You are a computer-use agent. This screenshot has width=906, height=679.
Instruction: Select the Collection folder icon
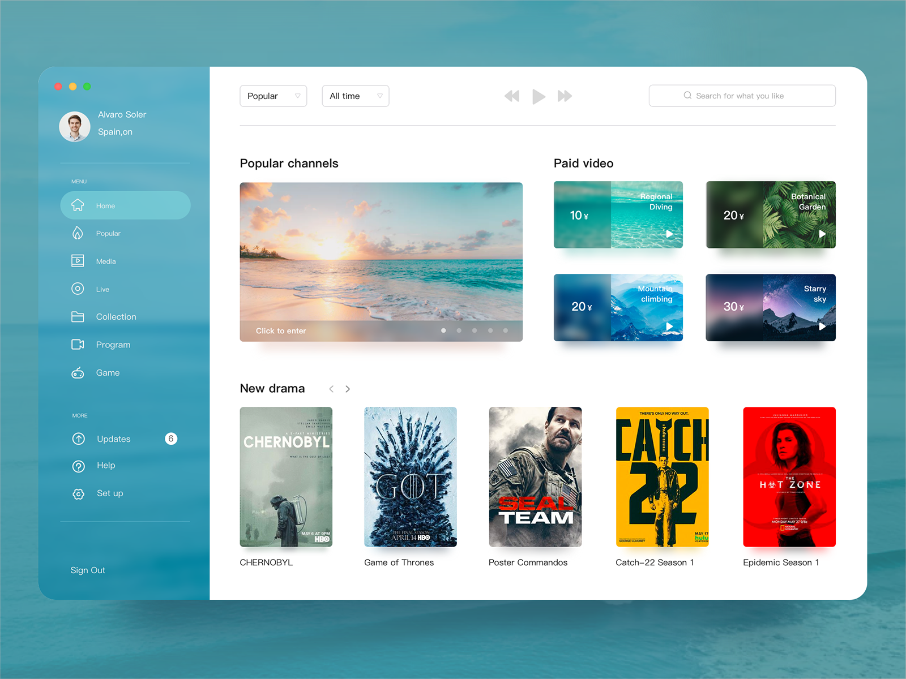click(78, 316)
